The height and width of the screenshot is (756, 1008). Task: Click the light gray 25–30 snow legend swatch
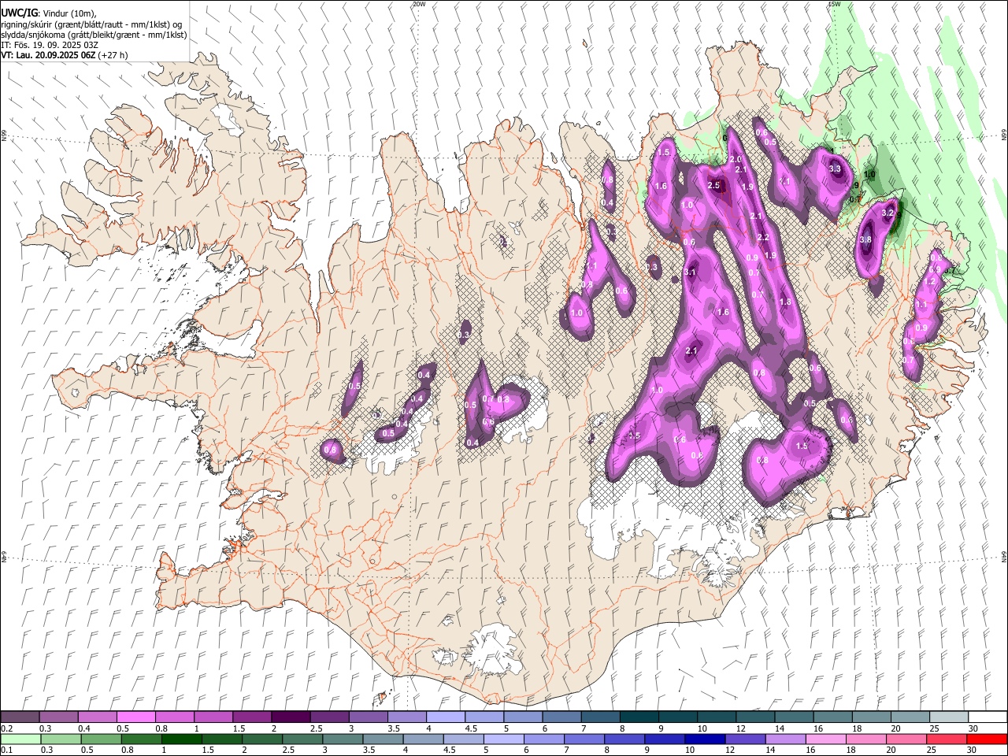948,717
